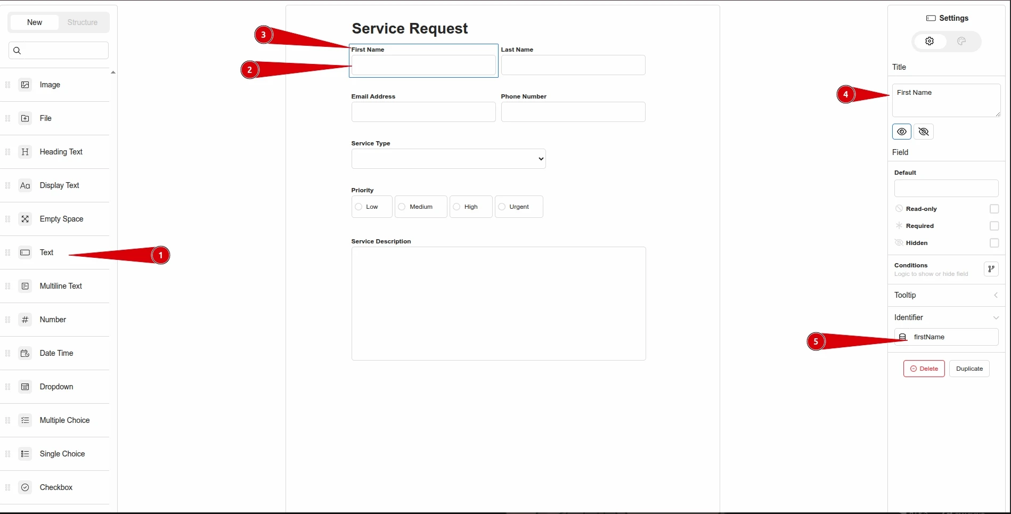Select the Image field icon in the sidebar
The height and width of the screenshot is (514, 1011).
[25, 84]
